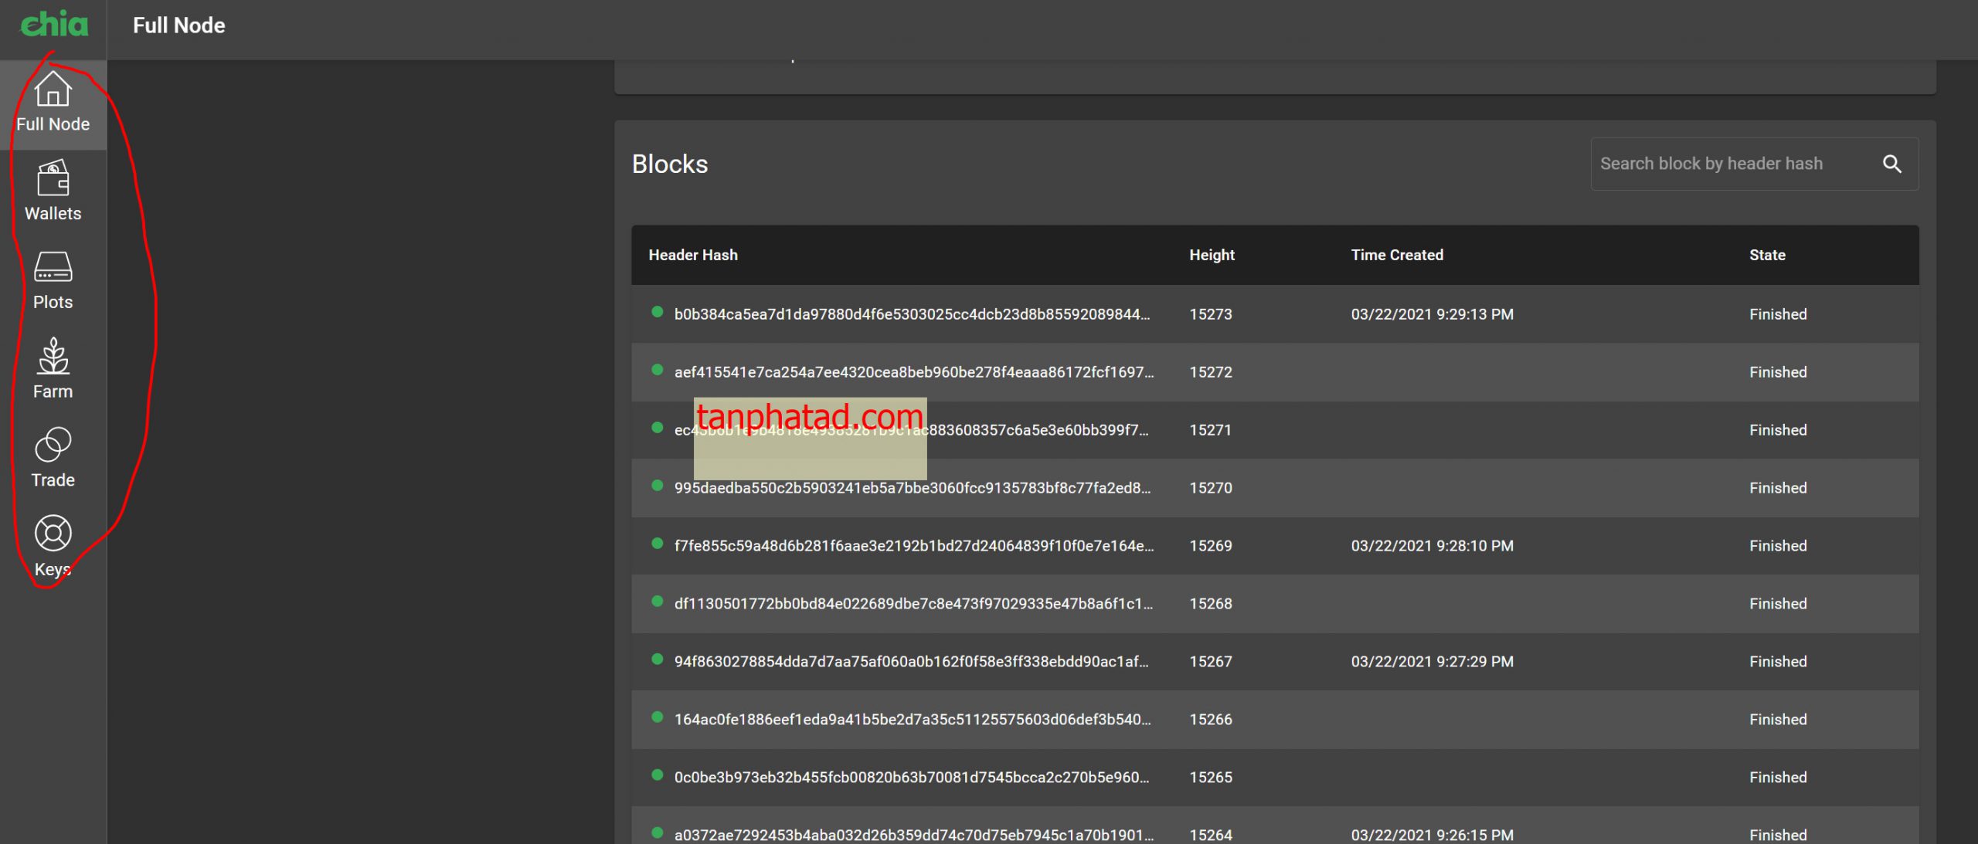Click the Chia logo
Screen dimensions: 1978x844
(53, 25)
